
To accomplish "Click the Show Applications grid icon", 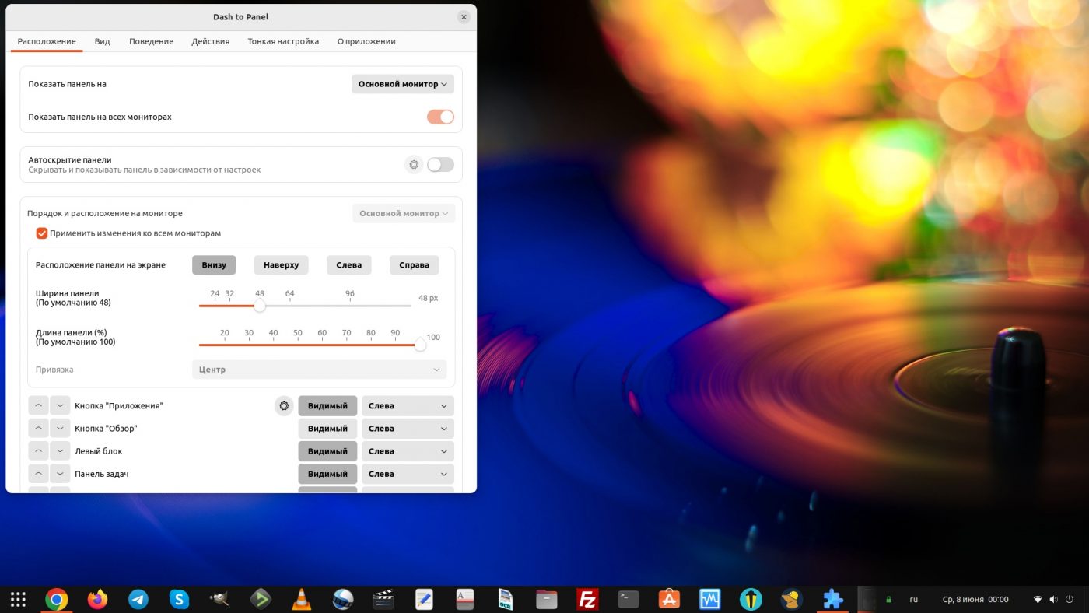I will click(x=18, y=599).
